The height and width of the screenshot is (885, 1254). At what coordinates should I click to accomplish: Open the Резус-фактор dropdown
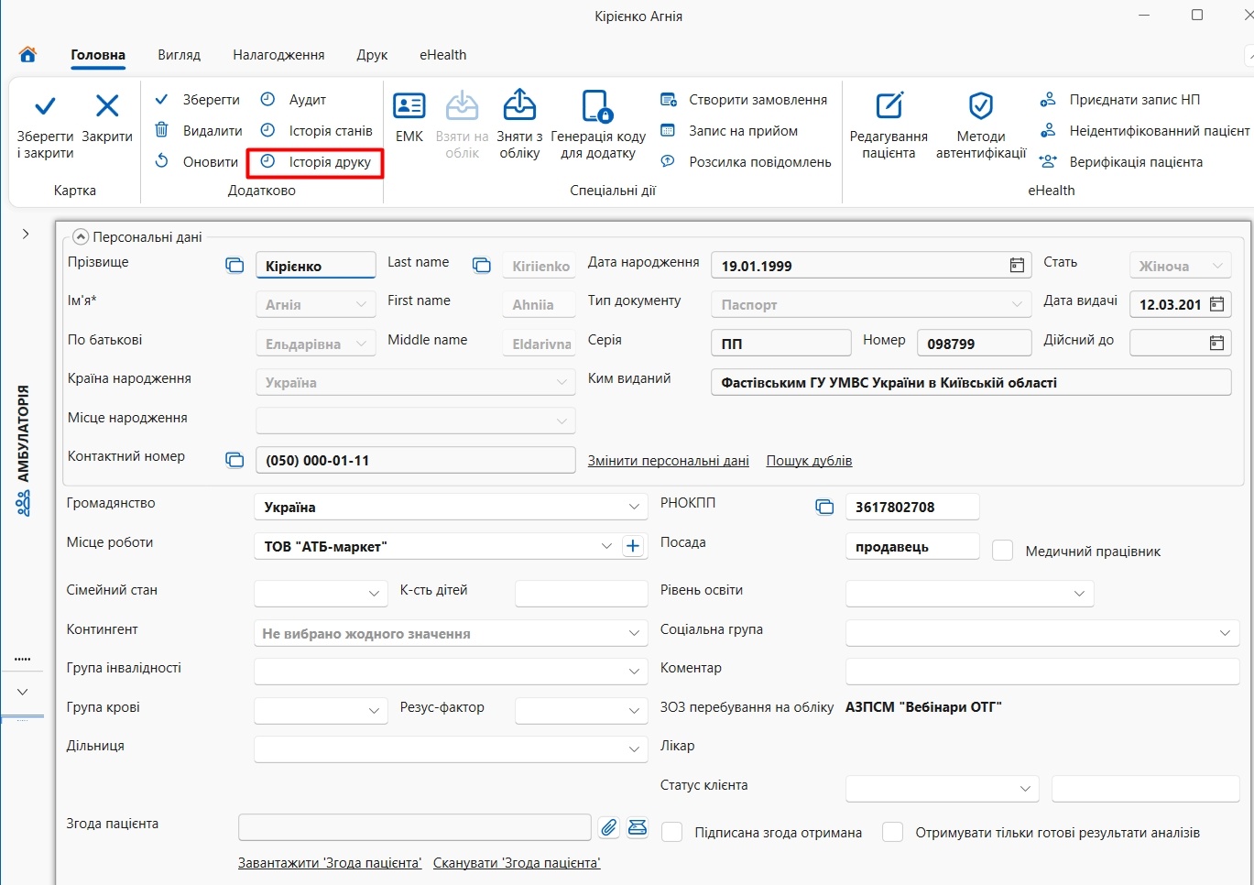(635, 710)
